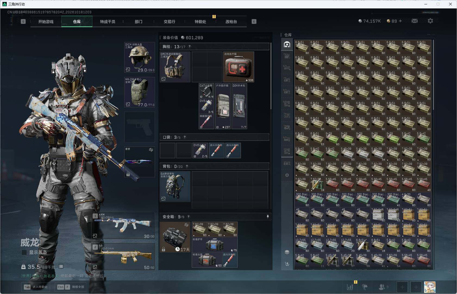Go to the 交易行 tab
This screenshot has height=294, width=457.
(169, 21)
